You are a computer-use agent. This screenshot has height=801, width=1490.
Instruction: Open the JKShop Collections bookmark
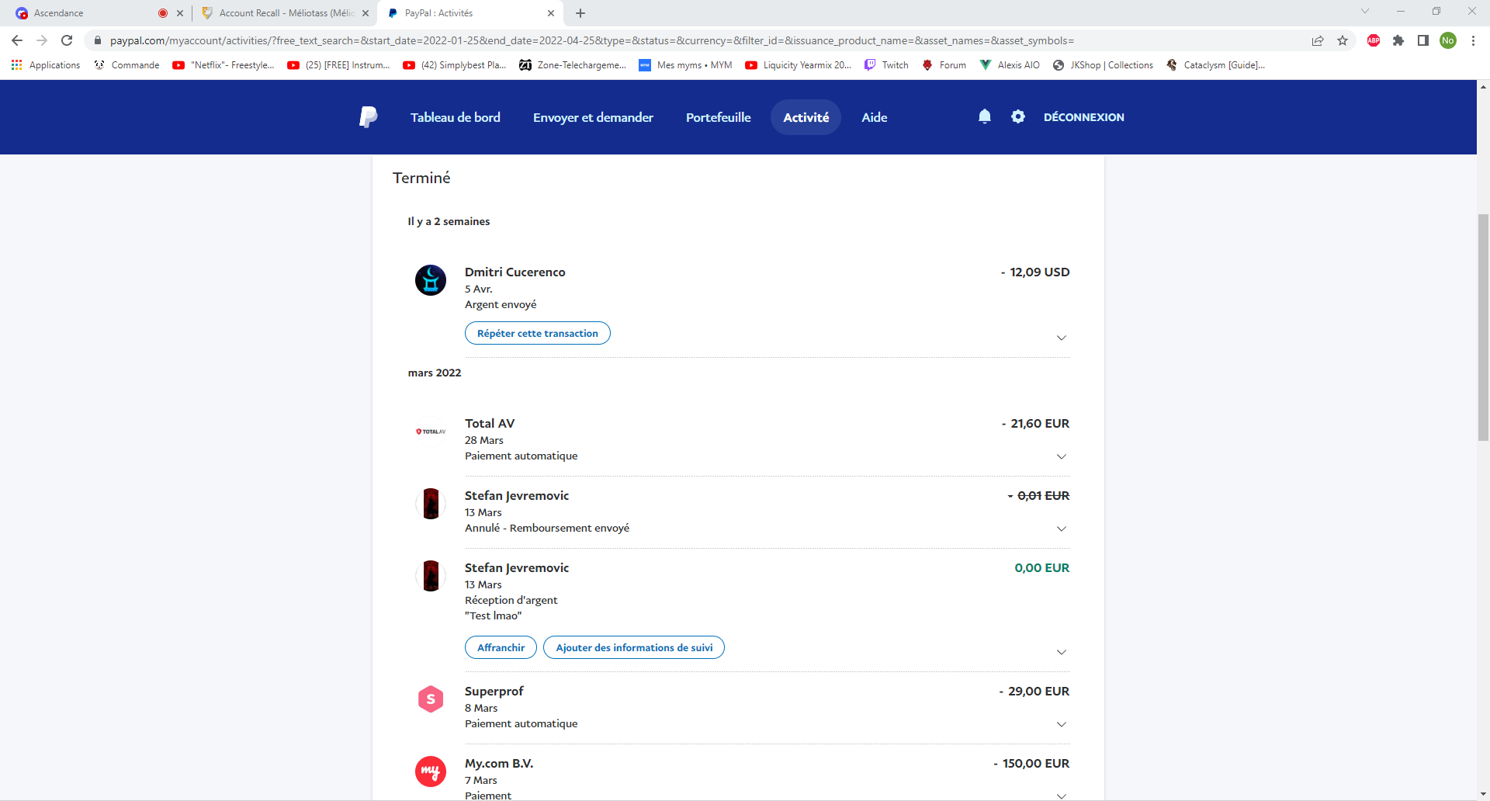(x=1103, y=65)
